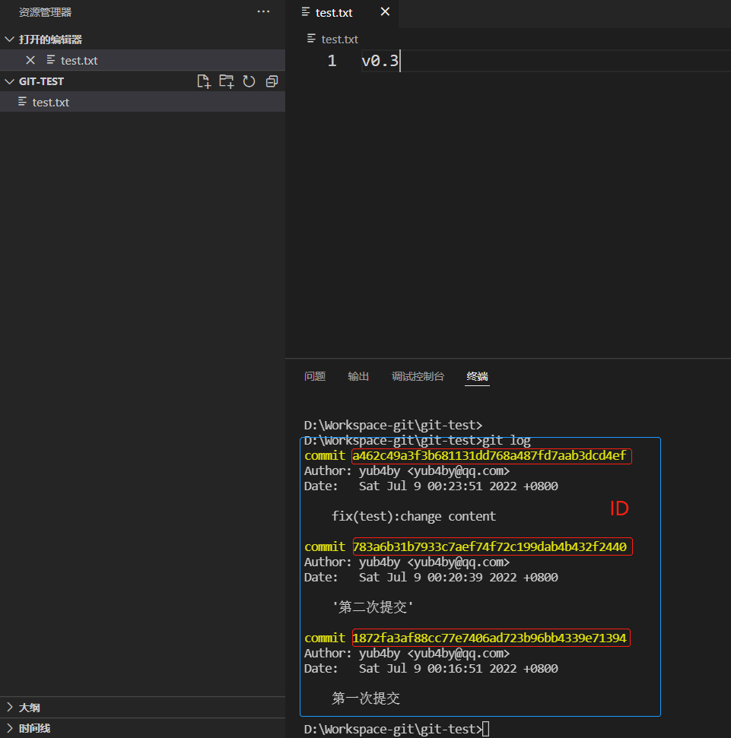731x738 pixels.
Task: Click commit hash a462c49a3f3b681131dd768a487fd7aab3dcd4ef
Action: [489, 455]
